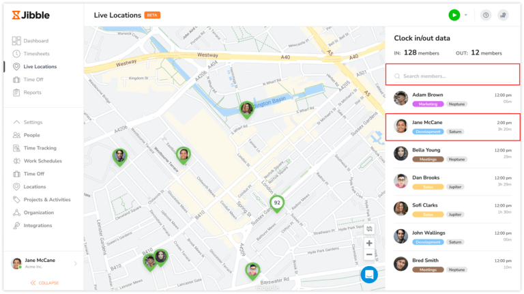Click map pin near Paddington Basin
Image resolution: width=524 pixels, height=294 pixels.
(x=246, y=110)
